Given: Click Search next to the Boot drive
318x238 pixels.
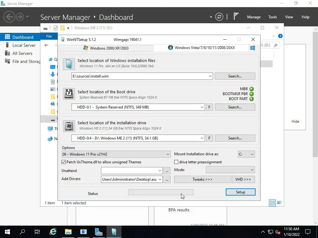Looking at the screenshot, I should 235,107.
